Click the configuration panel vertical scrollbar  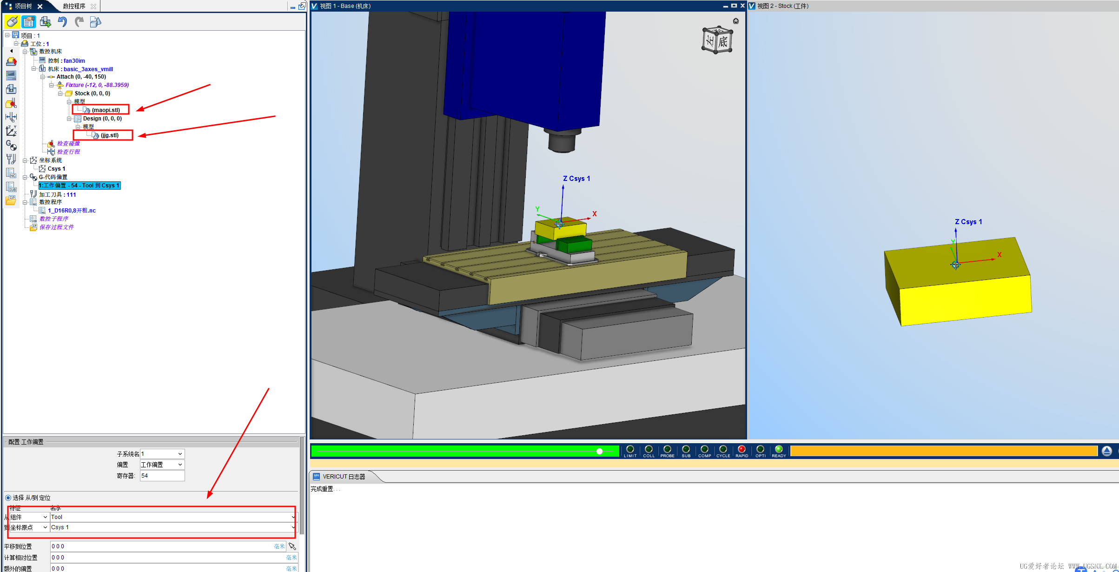(302, 486)
